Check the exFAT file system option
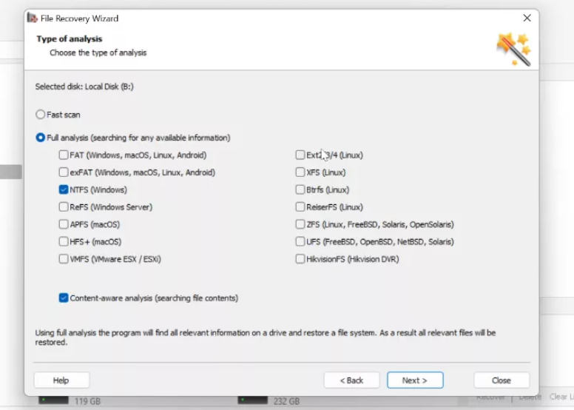The width and height of the screenshot is (574, 410). click(64, 172)
